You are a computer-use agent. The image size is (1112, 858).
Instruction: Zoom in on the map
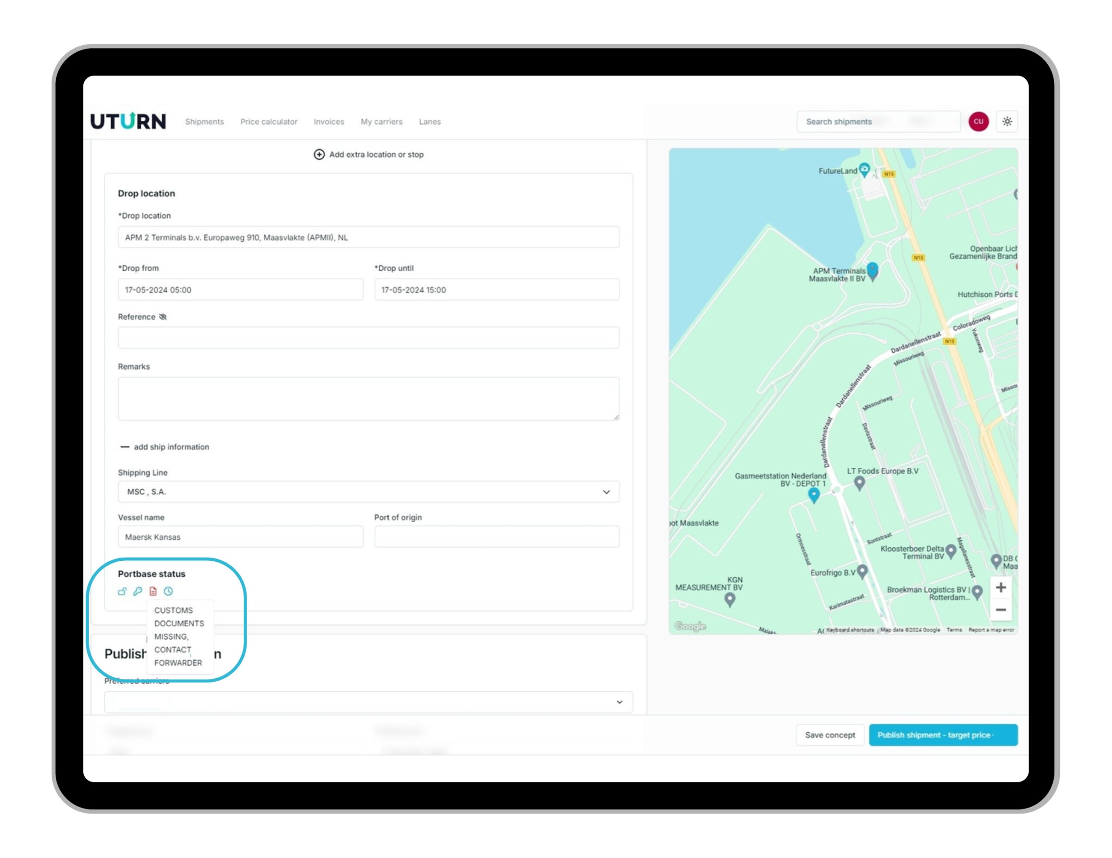1000,587
